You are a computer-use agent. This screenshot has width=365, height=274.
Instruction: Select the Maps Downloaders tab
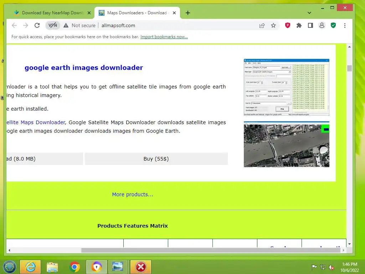pos(137,13)
